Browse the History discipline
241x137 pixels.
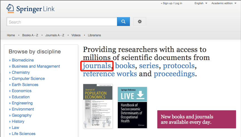tap(18, 122)
